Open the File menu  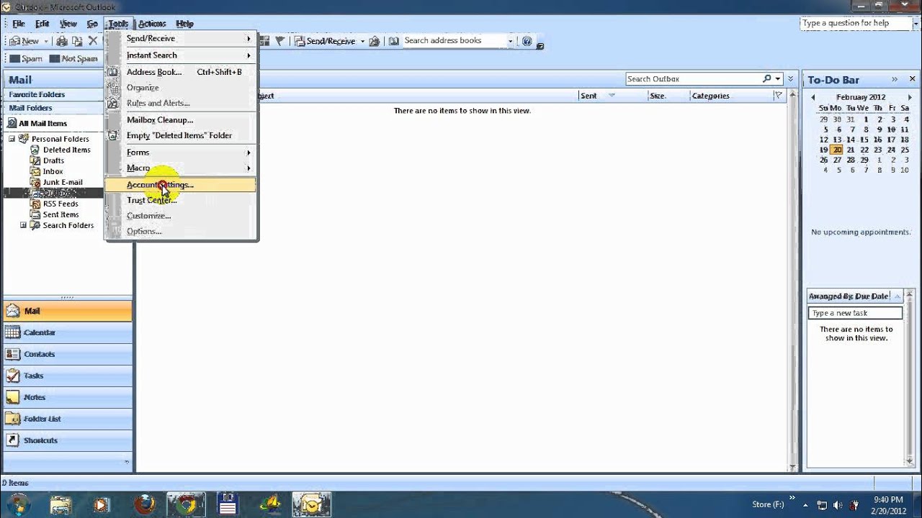pyautogui.click(x=18, y=24)
